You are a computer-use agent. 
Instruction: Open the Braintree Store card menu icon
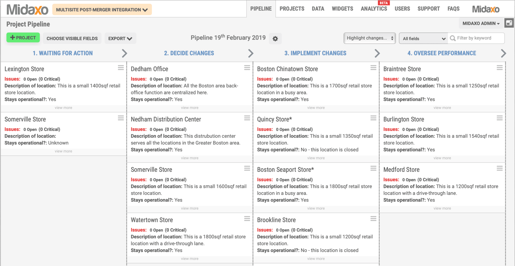499,68
